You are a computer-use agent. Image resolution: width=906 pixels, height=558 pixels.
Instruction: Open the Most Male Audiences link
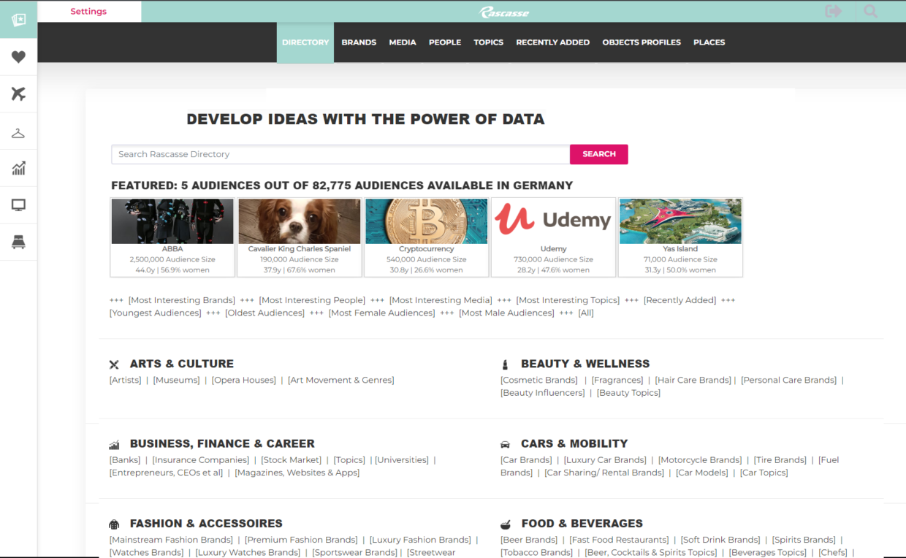pyautogui.click(x=507, y=313)
